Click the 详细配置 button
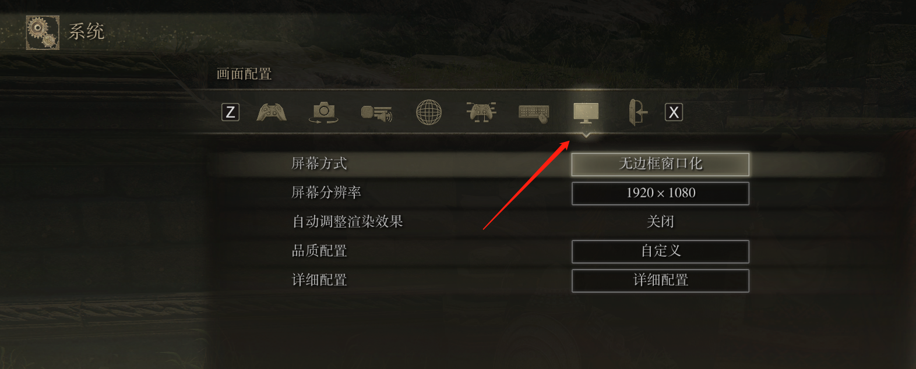The height and width of the screenshot is (369, 916). tap(660, 281)
